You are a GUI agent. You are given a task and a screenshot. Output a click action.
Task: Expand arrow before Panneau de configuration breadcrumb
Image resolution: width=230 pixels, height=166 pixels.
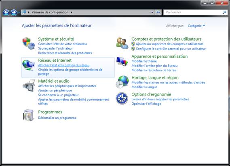(x=29, y=12)
